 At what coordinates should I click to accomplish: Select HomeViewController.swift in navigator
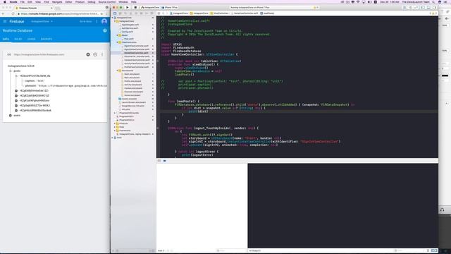136,53
